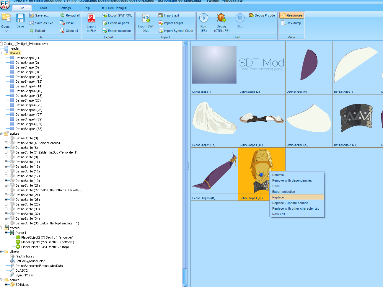Viewport: 383px width, 287px height.
Task: Collapse the frame 1 tree node
Action: (x=6, y=233)
